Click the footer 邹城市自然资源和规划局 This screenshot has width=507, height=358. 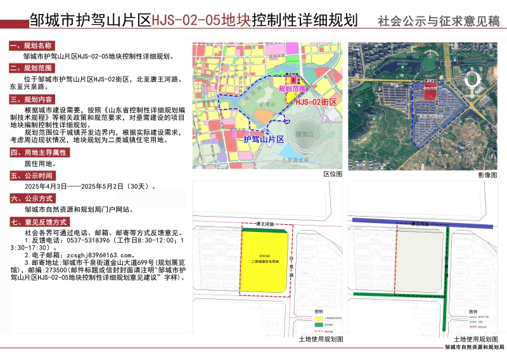[x=475, y=347]
